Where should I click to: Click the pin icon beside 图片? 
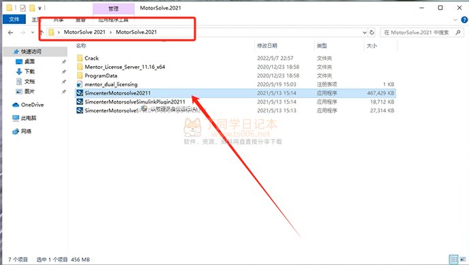(x=63, y=91)
